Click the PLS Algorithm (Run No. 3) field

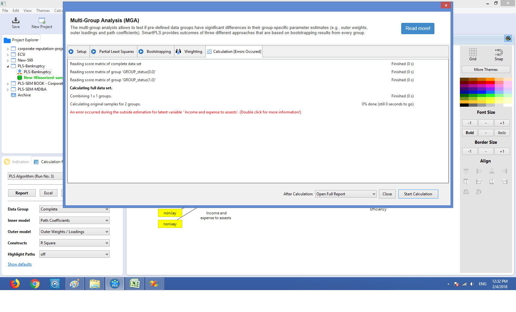[35, 176]
